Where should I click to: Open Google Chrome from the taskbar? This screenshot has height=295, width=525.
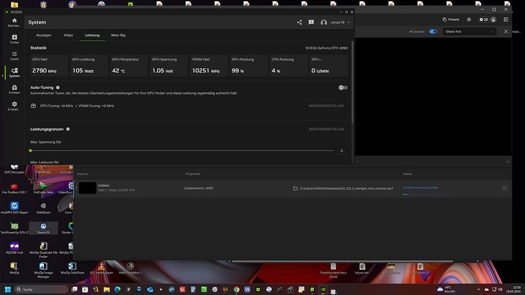(237, 289)
